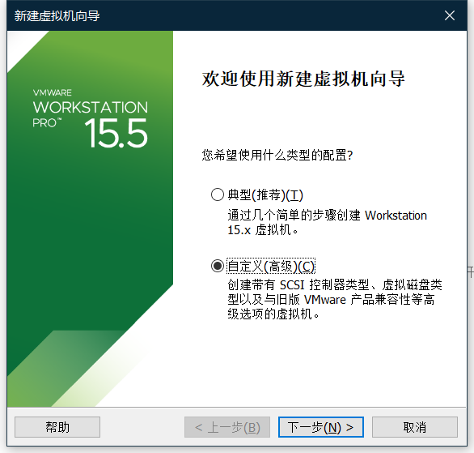The height and width of the screenshot is (453, 474).
Task: Select the 典型(推荐) radio button
Action: point(218,194)
